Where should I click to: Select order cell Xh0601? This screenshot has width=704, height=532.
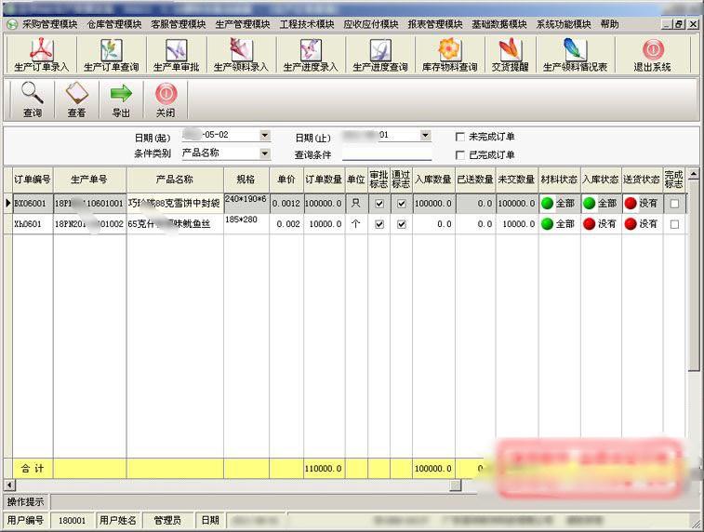point(33,224)
